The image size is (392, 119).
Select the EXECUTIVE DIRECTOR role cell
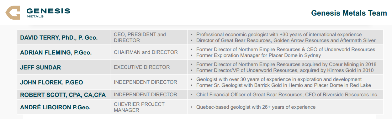pos(149,67)
